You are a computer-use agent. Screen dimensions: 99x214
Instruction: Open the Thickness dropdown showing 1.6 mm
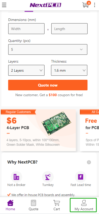(x=69, y=70)
